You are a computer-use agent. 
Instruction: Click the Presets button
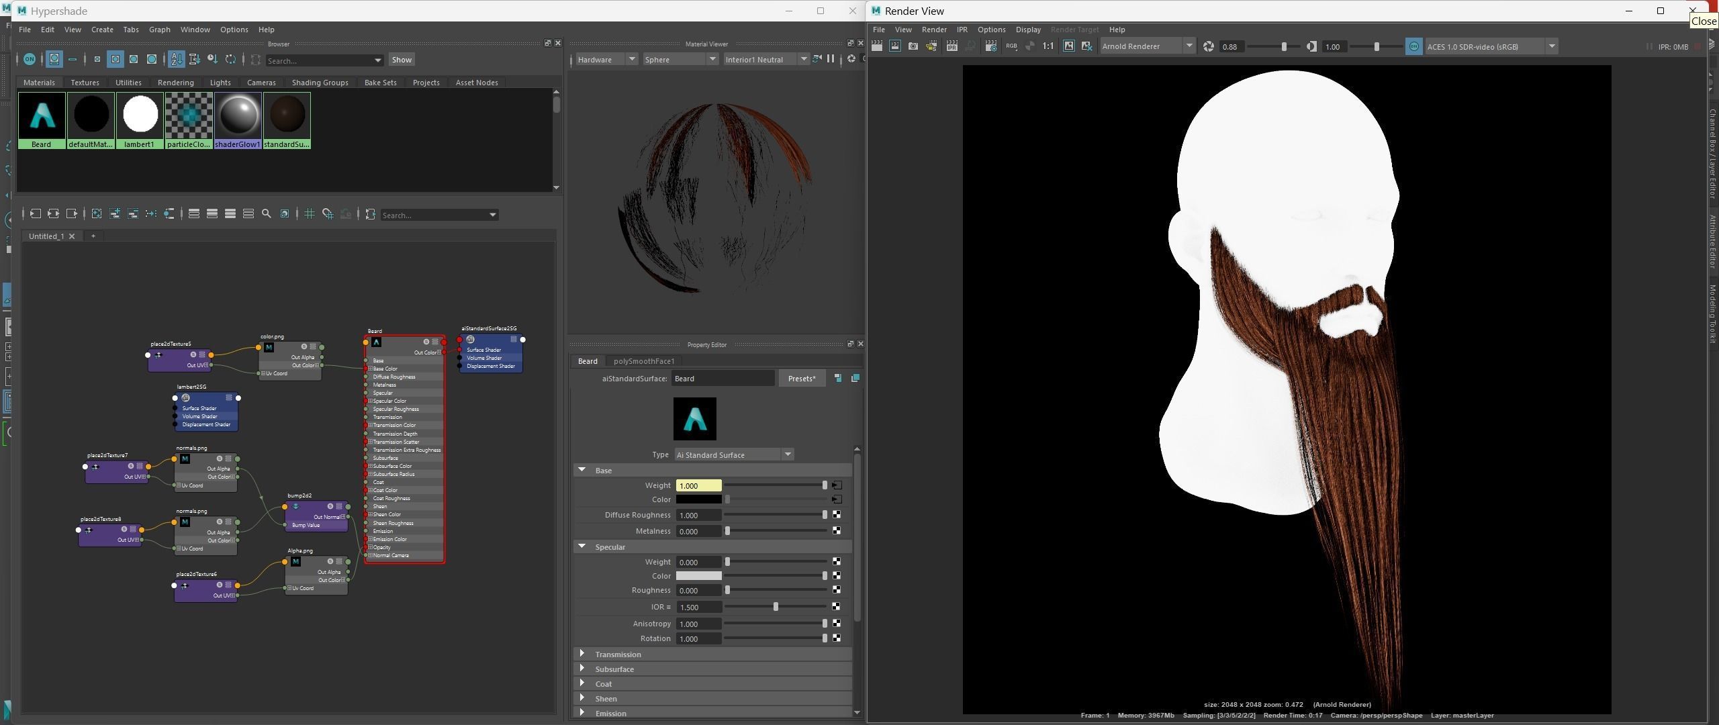coord(802,379)
